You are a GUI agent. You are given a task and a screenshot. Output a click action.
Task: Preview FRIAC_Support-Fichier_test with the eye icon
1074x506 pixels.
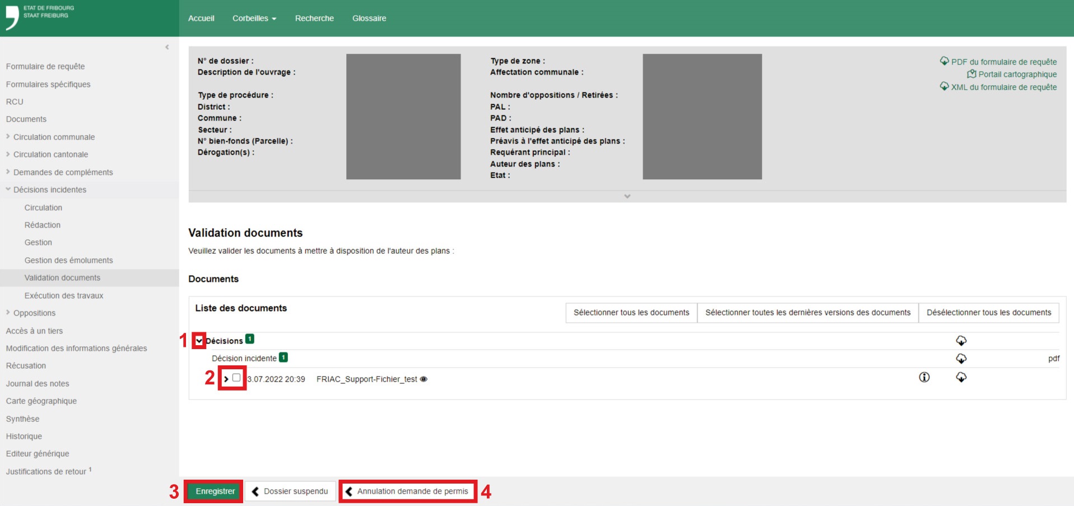[x=424, y=379]
